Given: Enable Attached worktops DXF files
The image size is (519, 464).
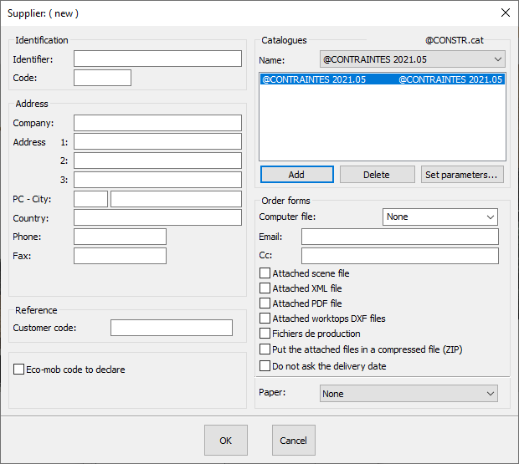Looking at the screenshot, I should (x=265, y=319).
